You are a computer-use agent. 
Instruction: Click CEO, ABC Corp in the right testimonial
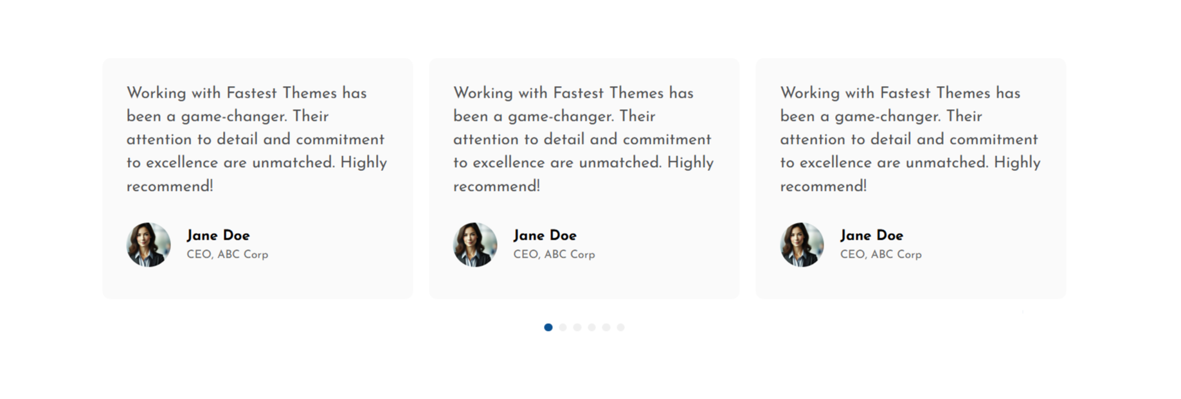point(881,254)
